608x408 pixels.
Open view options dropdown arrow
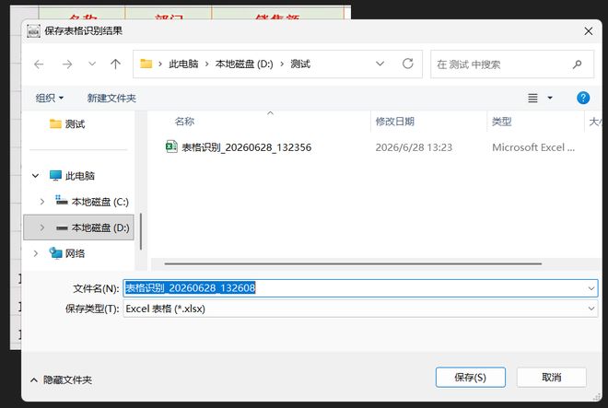550,99
